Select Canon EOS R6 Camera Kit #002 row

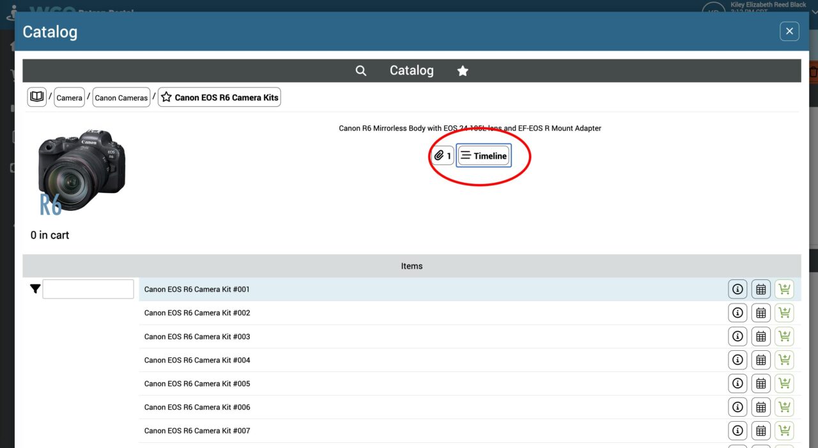470,313
